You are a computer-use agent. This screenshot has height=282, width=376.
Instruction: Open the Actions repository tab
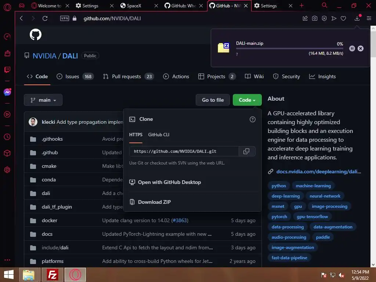pos(176,76)
